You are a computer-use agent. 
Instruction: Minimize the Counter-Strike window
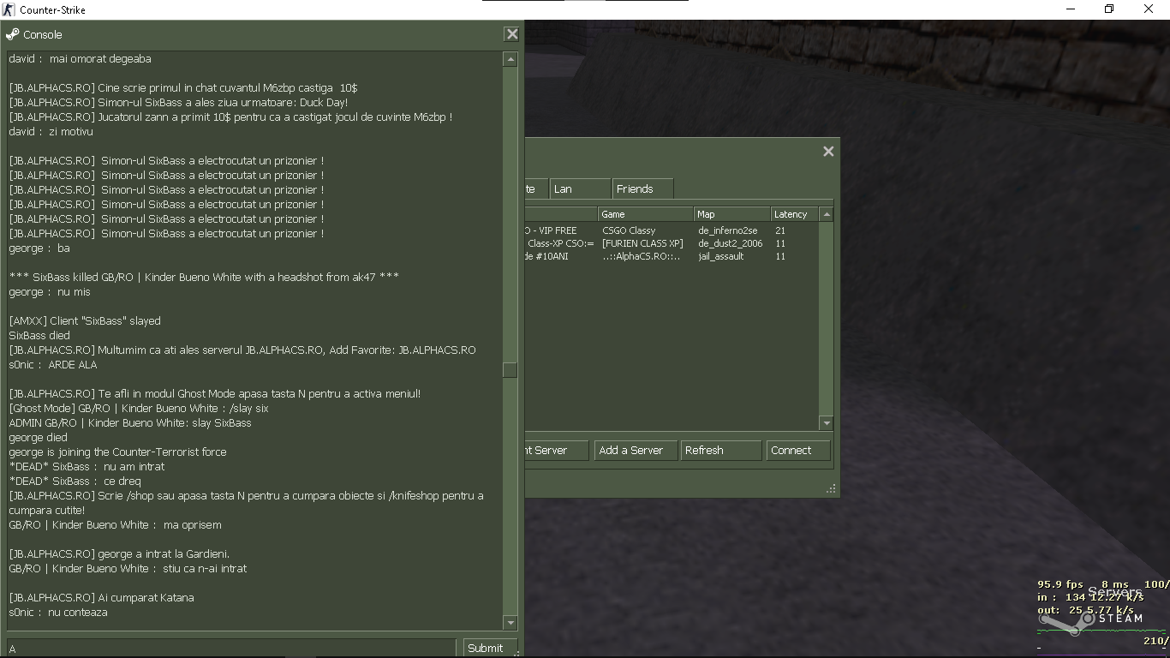[1071, 9]
